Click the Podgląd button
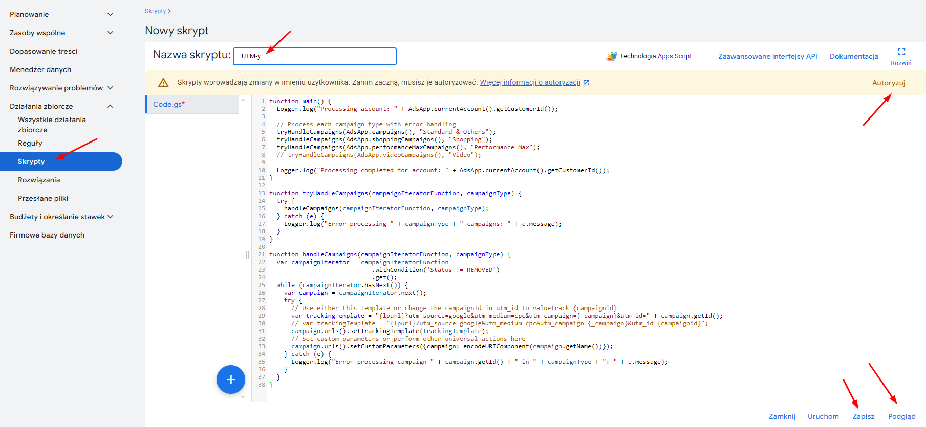The image size is (926, 427). 901,416
